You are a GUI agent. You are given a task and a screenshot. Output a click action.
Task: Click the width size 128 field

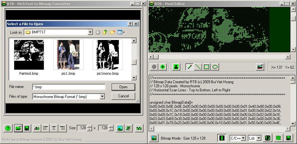tap(82, 128)
